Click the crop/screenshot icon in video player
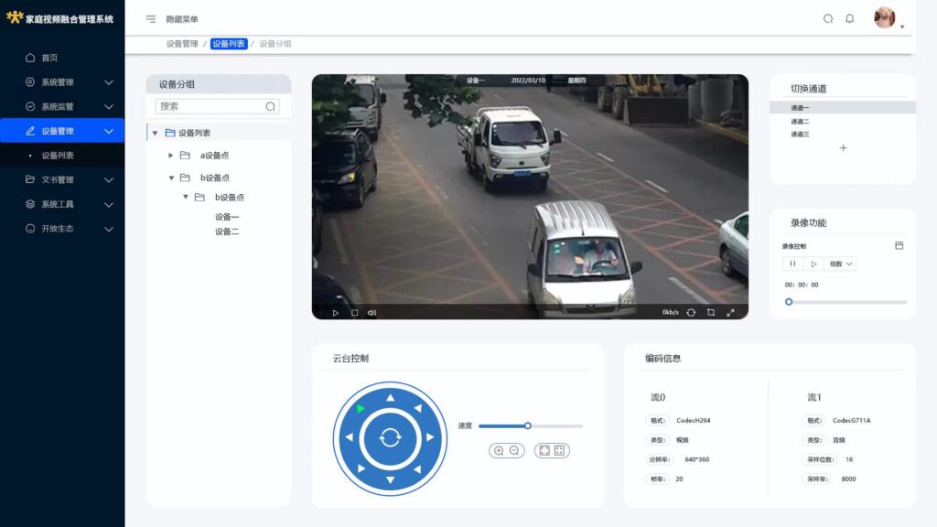The width and height of the screenshot is (937, 527). 711,312
